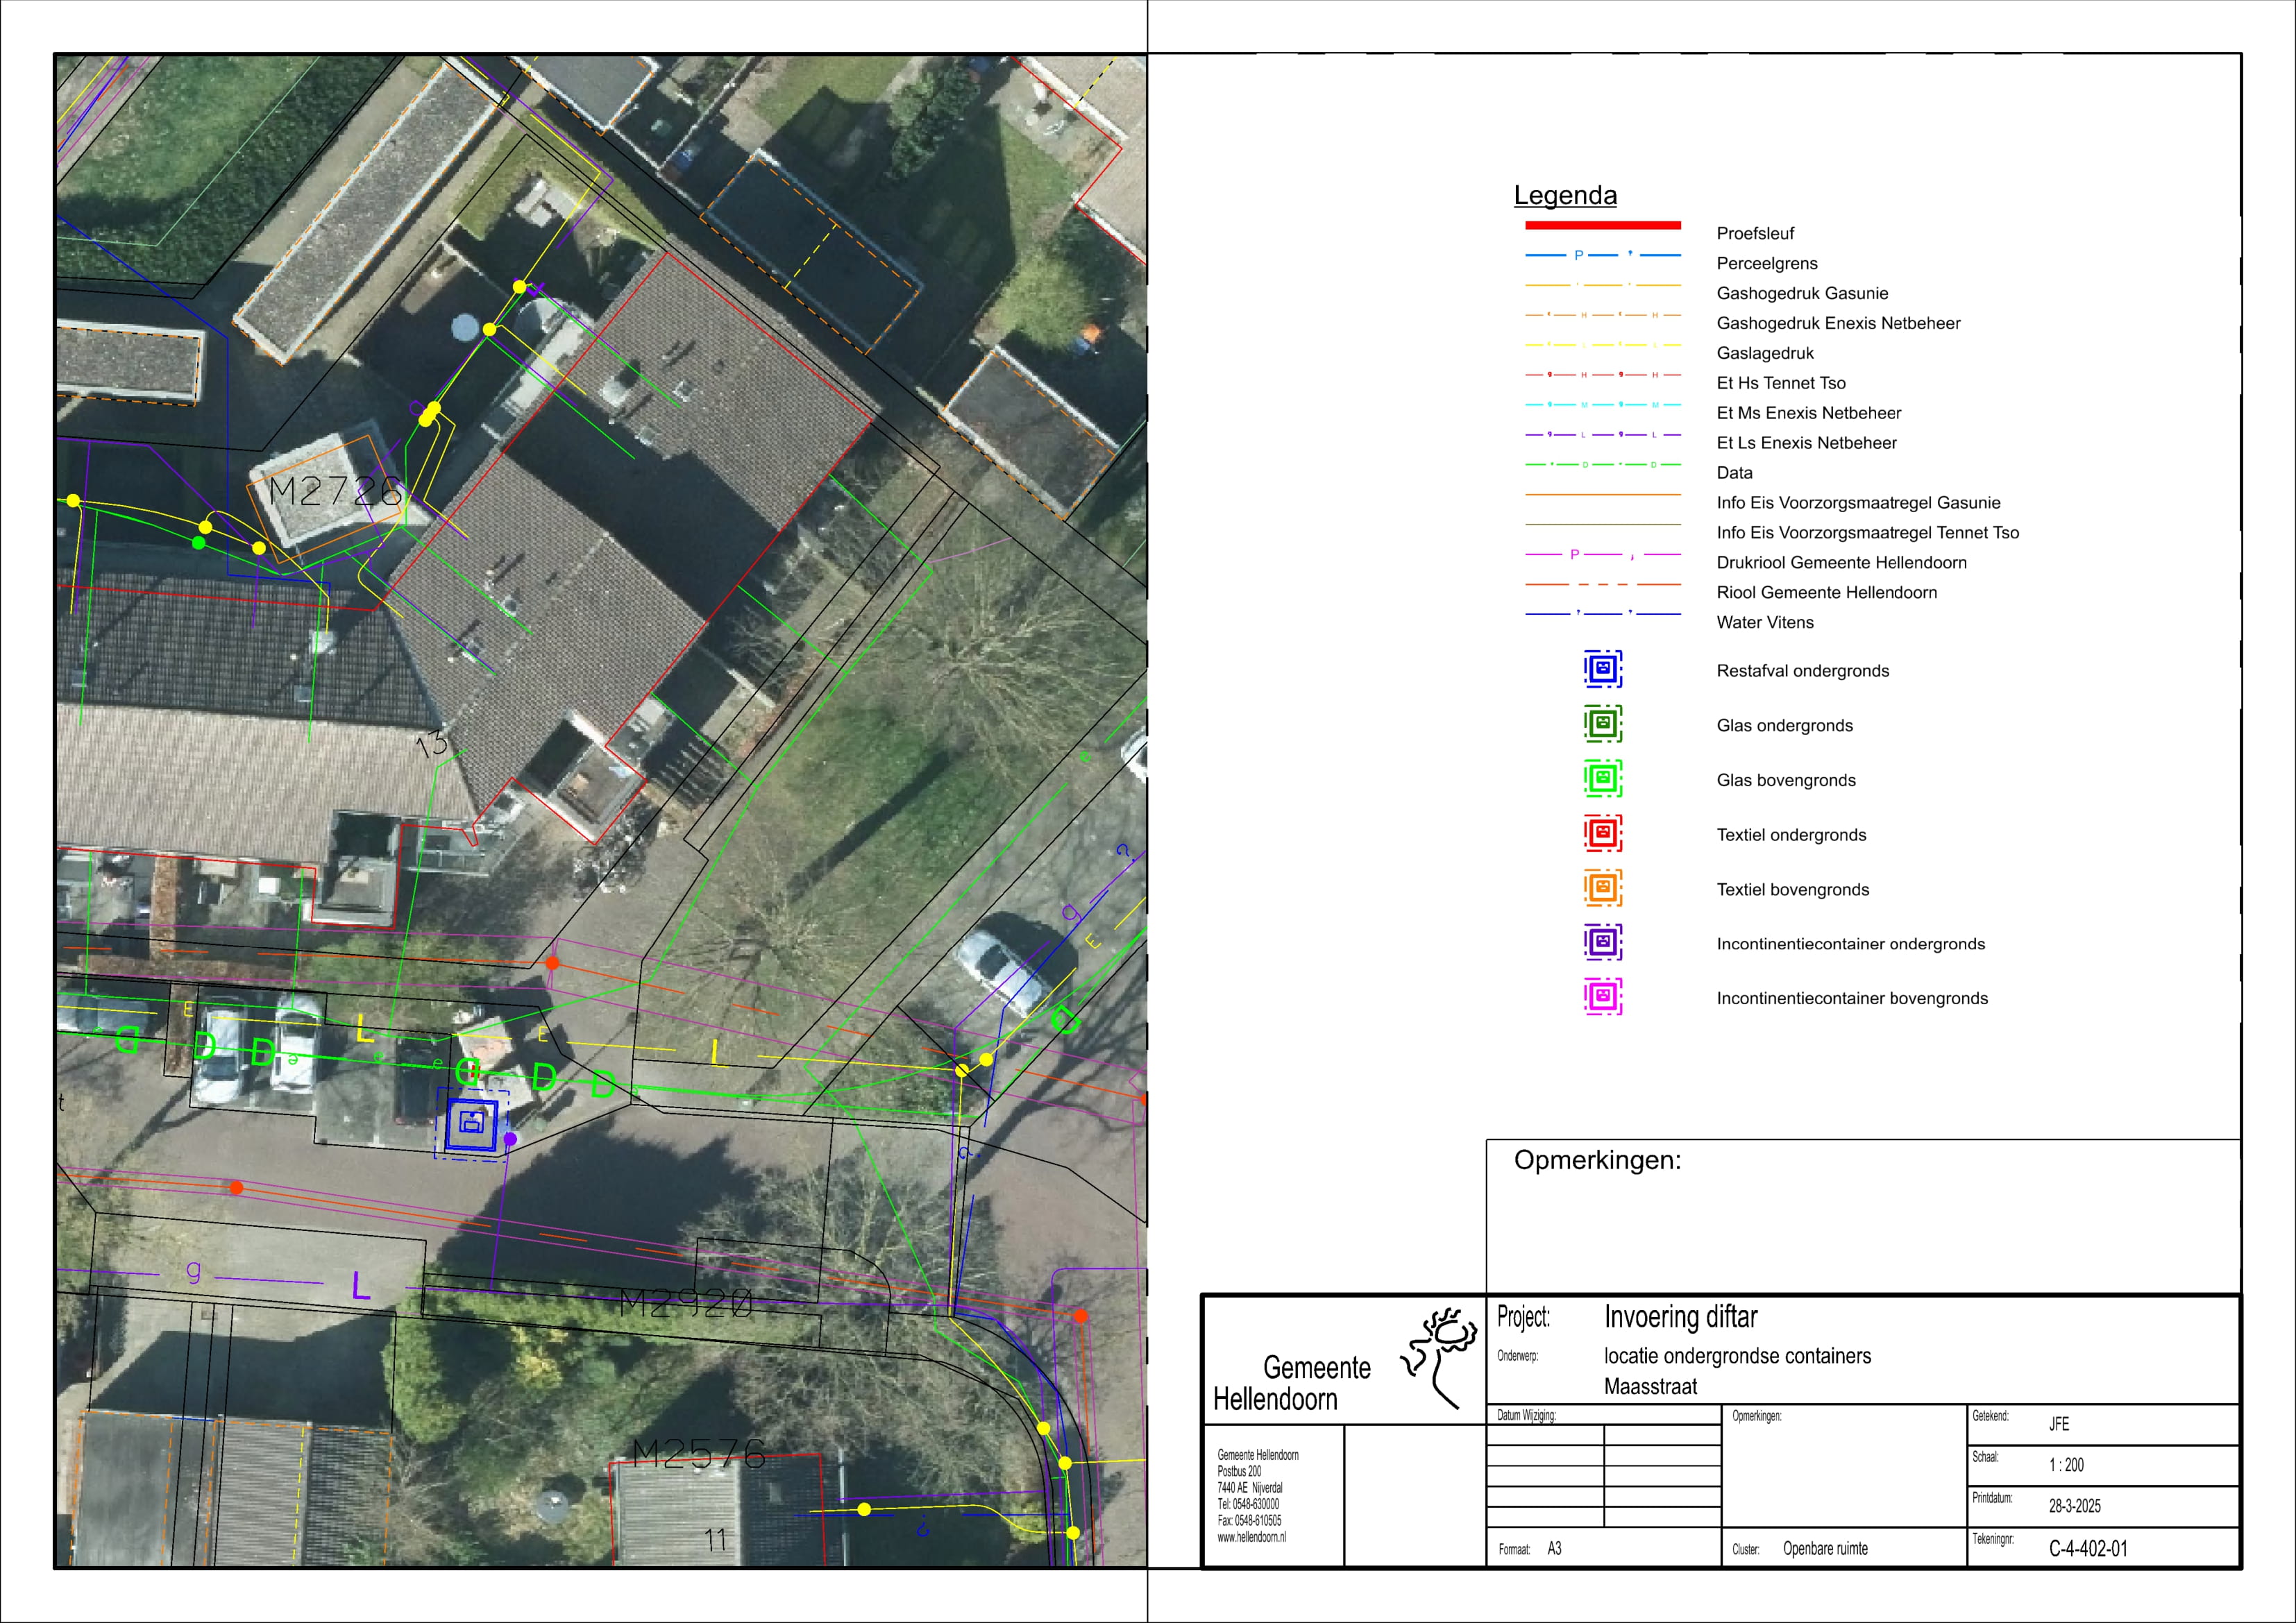Image resolution: width=2296 pixels, height=1623 pixels.
Task: Click the Water Vitens legend label
Action: 1764,623
